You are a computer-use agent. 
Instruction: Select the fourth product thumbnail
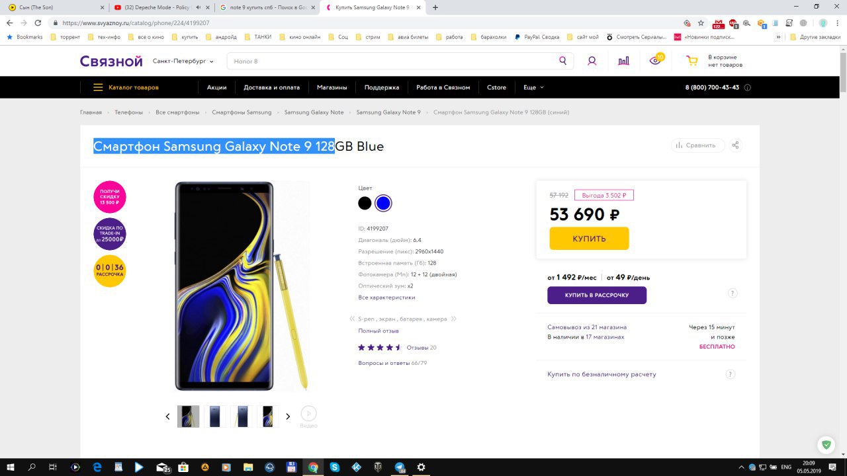[267, 416]
